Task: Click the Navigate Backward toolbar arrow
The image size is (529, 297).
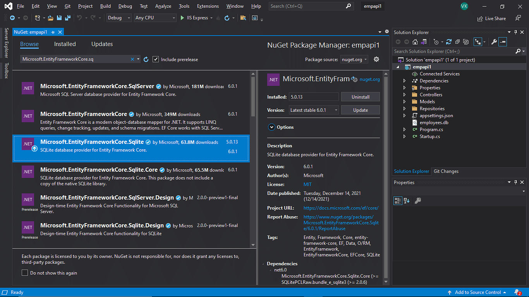Action: (x=12, y=18)
